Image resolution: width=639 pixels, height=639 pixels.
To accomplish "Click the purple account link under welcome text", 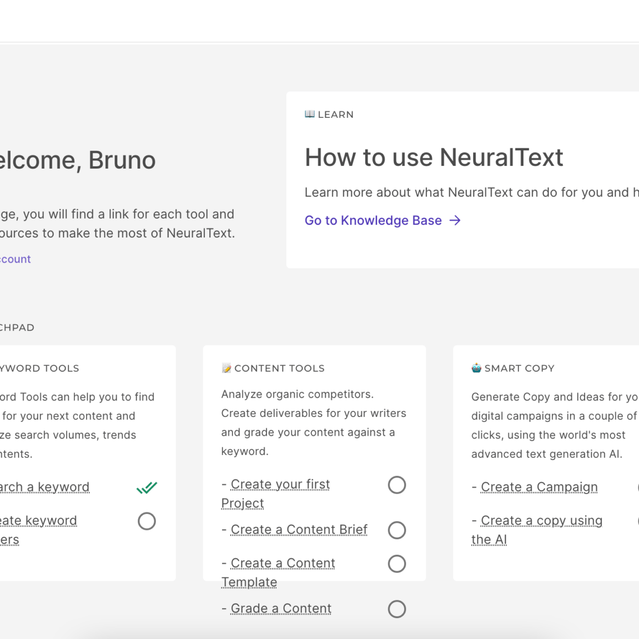I will [x=15, y=259].
